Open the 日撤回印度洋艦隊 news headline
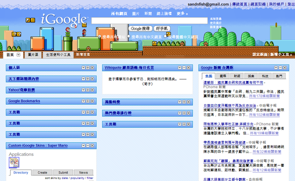The image size is (295, 181). (x=230, y=106)
